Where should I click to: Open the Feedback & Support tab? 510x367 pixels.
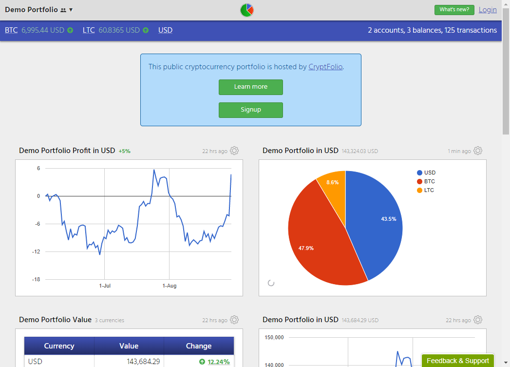(457, 361)
